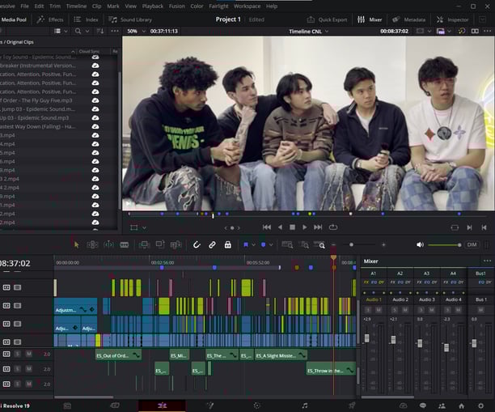This screenshot has width=495, height=412.
Task: Open the Inspector panel
Action: click(x=452, y=19)
